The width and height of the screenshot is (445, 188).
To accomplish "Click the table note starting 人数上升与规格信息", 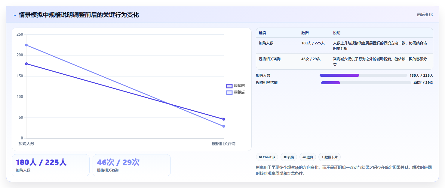I will (380, 46).
